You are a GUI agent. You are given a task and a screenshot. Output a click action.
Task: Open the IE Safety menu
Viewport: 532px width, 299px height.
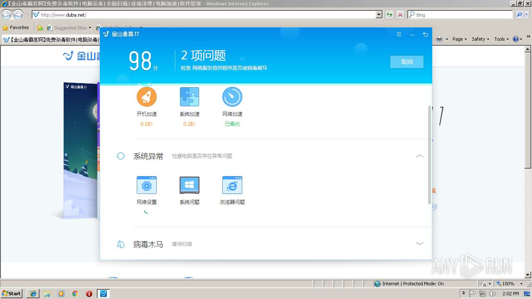click(x=480, y=39)
